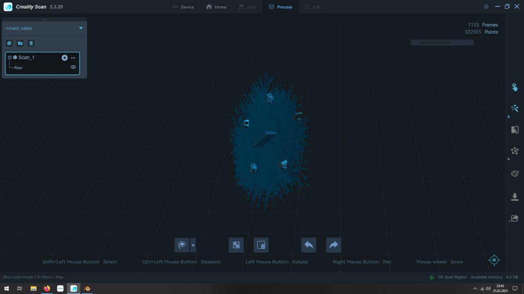Open Windows Task View
The height and width of the screenshot is (294, 524).
[19, 289]
